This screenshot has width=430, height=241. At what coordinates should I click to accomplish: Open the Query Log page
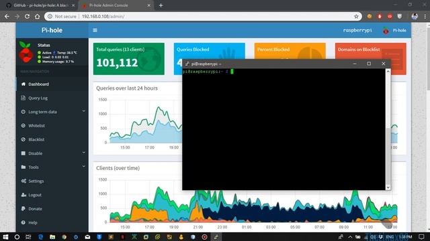pos(52,98)
